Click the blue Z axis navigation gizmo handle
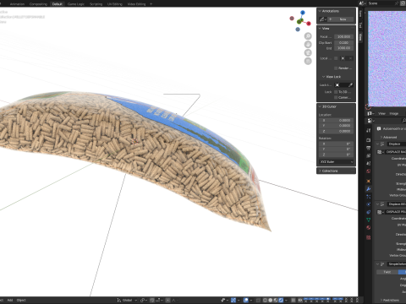Viewport: 406px width, 304px height. pos(303,13)
